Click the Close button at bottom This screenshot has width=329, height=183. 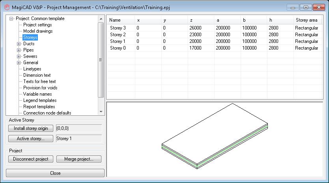click(x=55, y=173)
